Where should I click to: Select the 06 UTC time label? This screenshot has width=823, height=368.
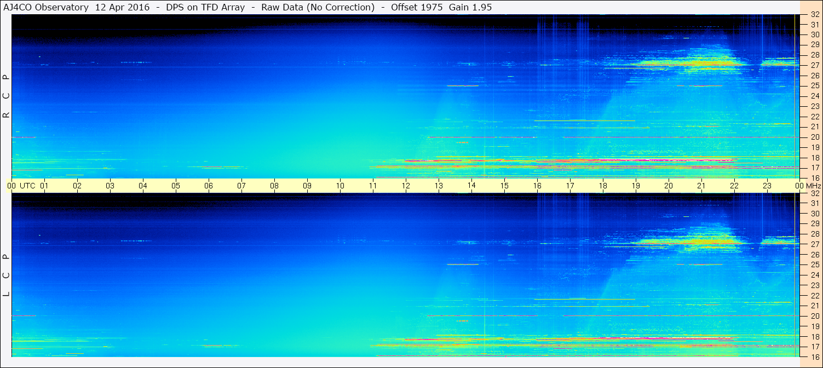click(x=209, y=186)
